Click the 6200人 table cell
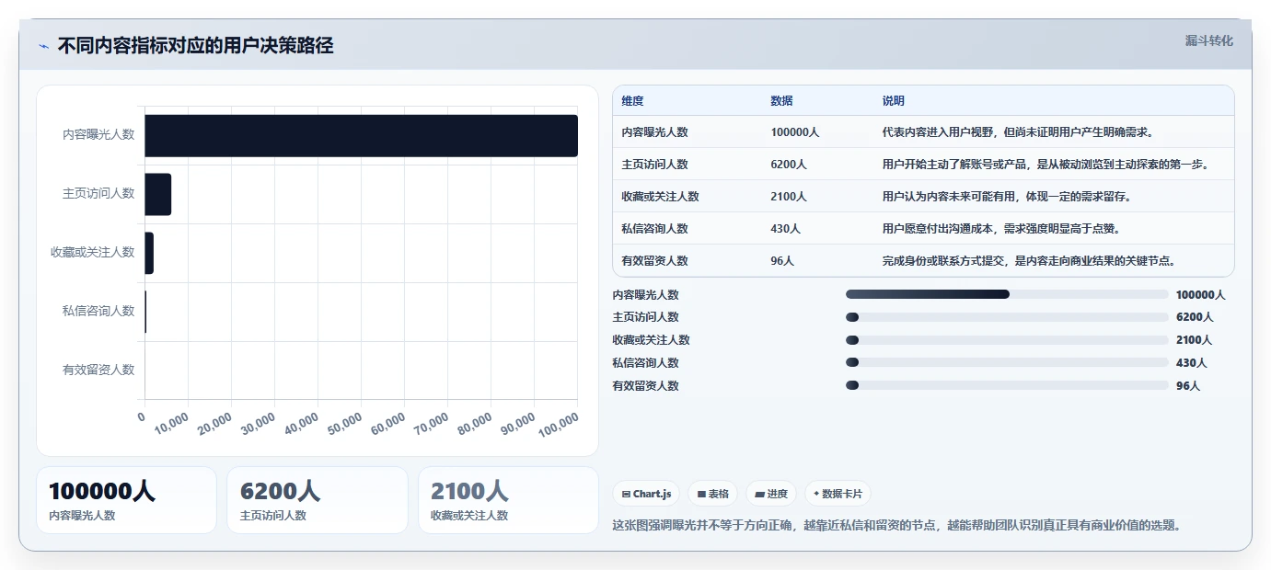The image size is (1271, 570). click(x=789, y=165)
